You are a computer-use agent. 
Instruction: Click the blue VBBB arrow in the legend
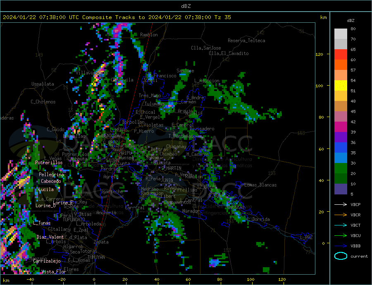coord(341,246)
